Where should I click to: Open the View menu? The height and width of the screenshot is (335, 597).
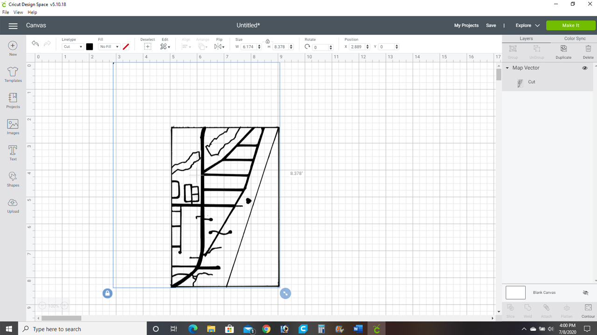(18, 12)
